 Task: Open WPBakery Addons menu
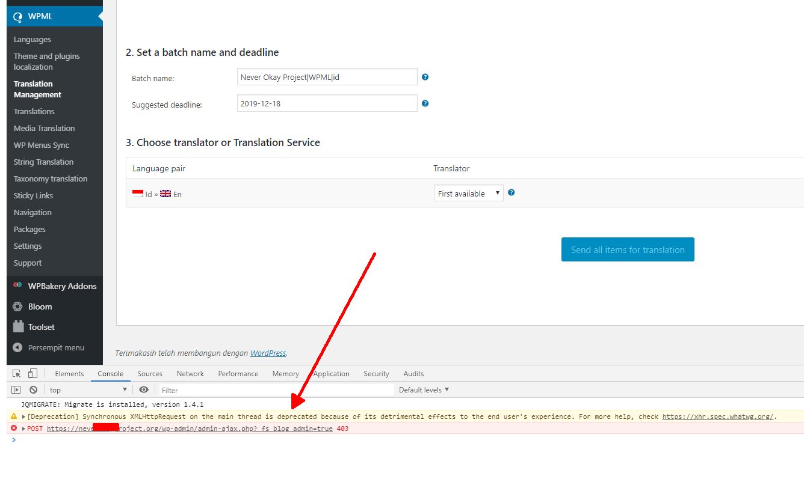coord(63,286)
